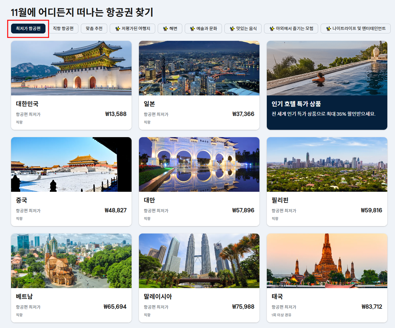Viewport: 395px width, 328px height.
Task: Enable the 직항 항공편 filter
Action: click(63, 28)
